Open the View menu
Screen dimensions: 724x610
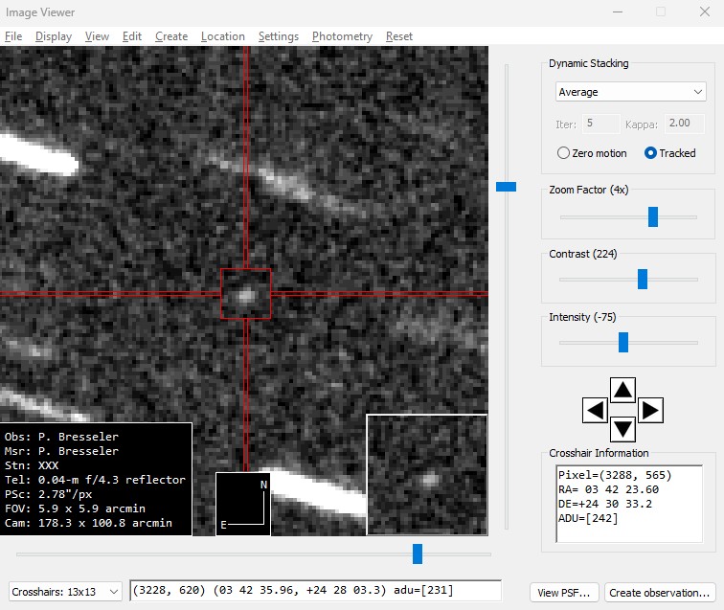(x=97, y=36)
